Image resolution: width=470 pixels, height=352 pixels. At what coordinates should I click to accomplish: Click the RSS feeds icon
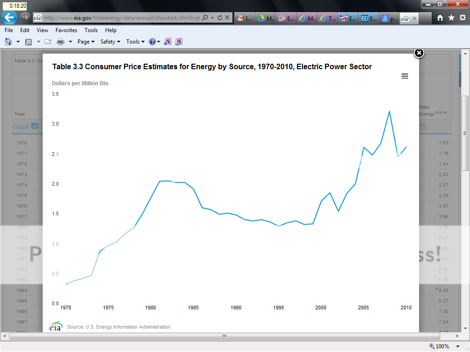[28, 42]
